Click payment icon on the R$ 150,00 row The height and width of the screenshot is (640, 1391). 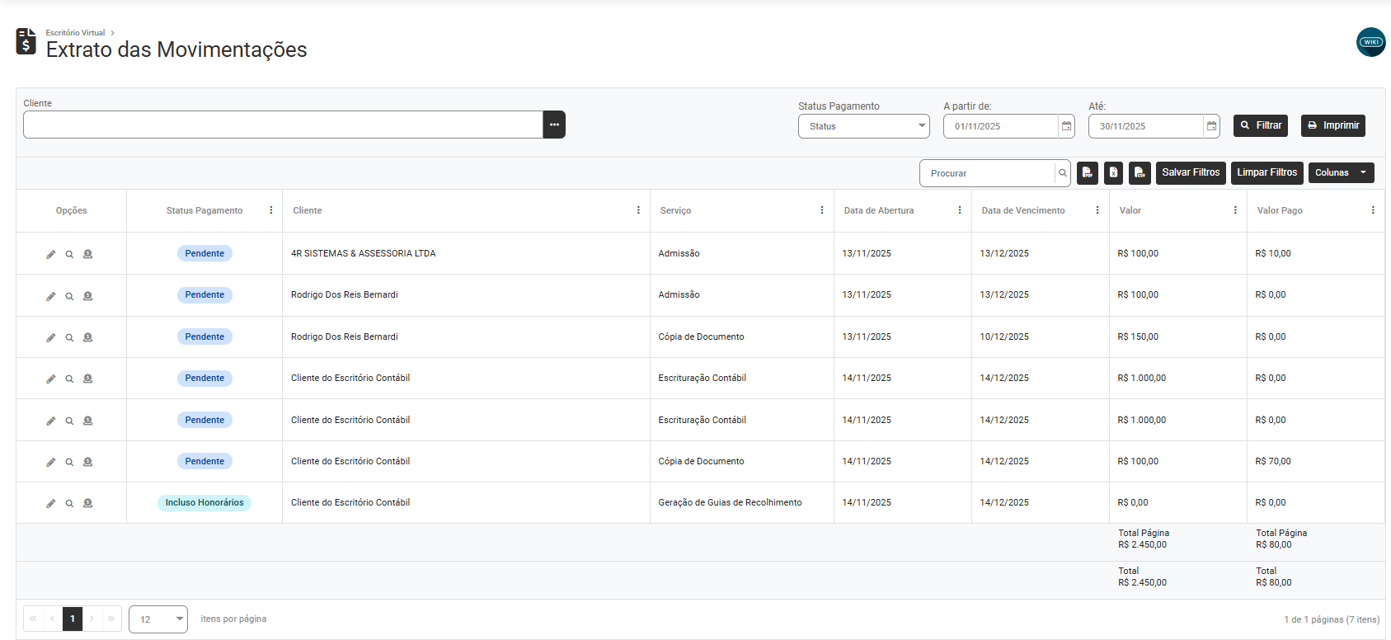pyautogui.click(x=87, y=337)
